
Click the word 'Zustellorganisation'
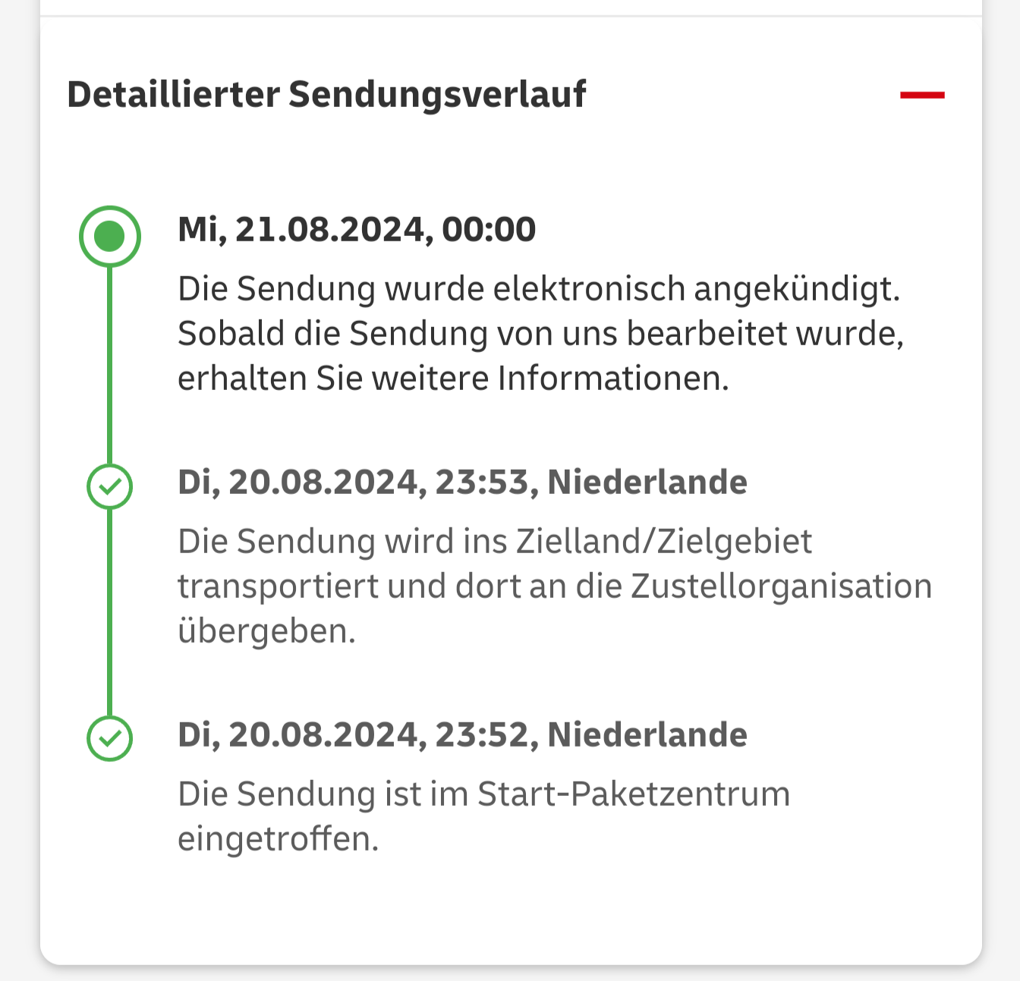coord(781,586)
